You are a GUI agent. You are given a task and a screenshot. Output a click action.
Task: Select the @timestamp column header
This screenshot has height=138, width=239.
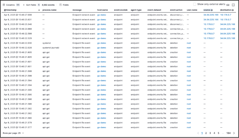[x=10, y=10]
